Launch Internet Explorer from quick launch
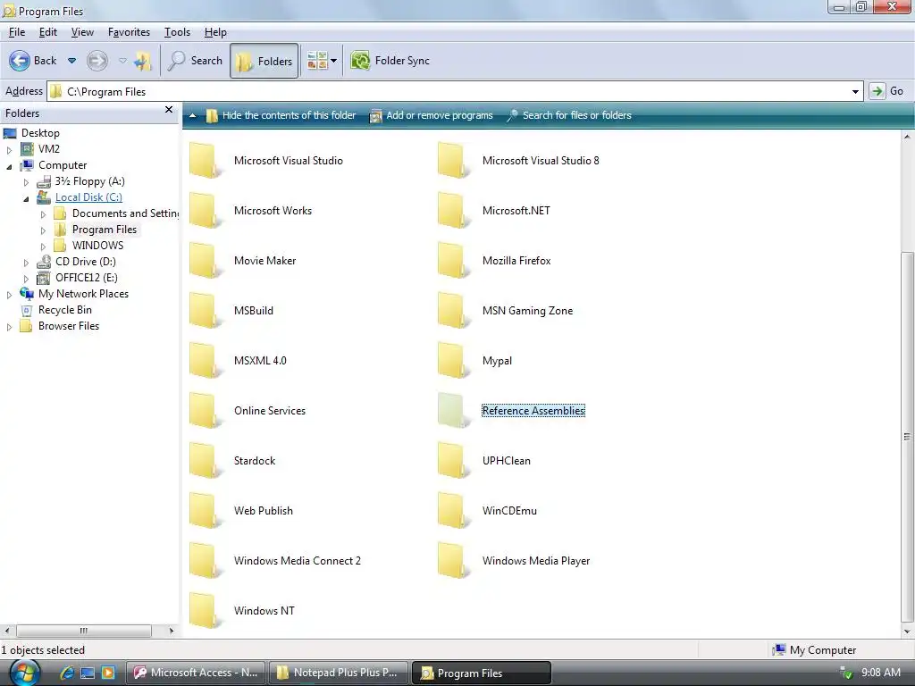Viewport: 915px width, 686px height. 66,673
